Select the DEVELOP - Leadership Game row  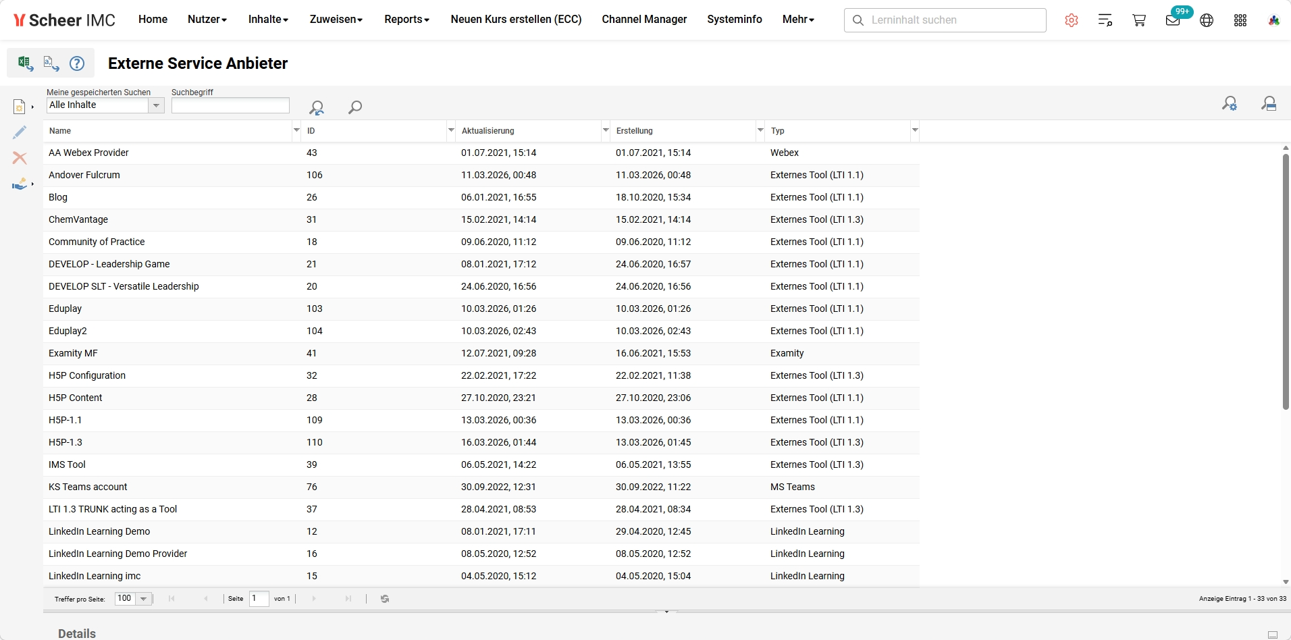[481, 265]
